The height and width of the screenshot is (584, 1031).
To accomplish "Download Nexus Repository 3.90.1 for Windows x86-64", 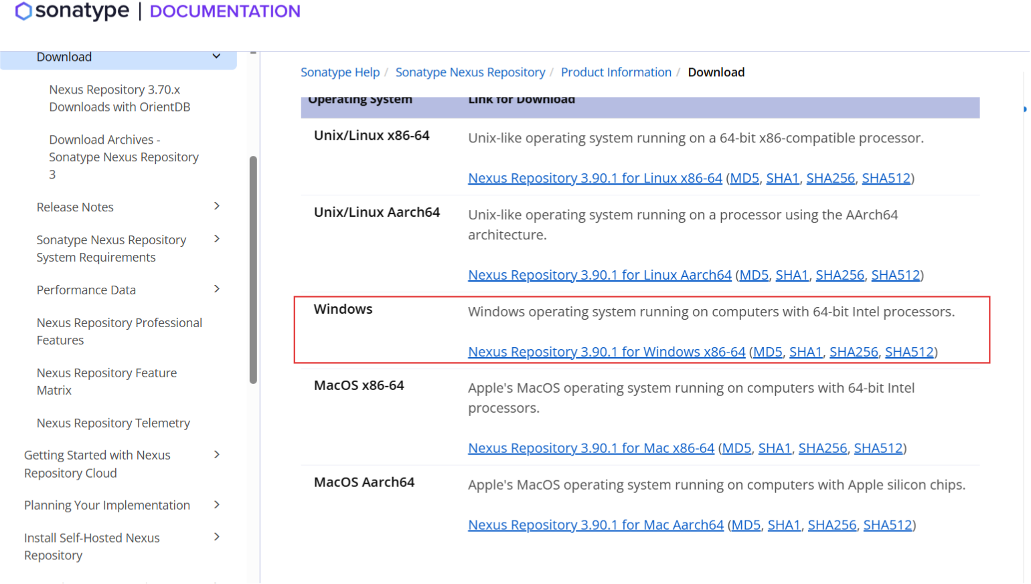I will 607,353.
